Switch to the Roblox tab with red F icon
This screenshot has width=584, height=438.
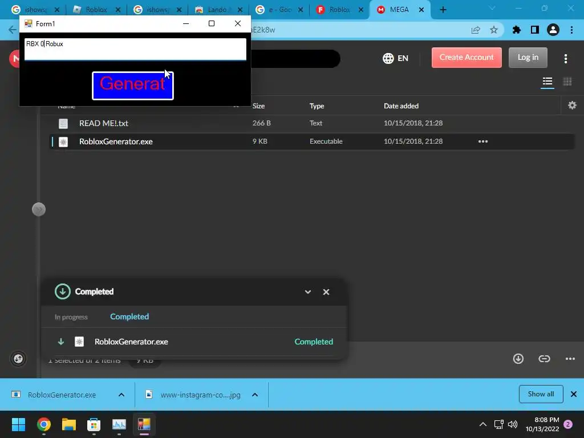coord(339,10)
